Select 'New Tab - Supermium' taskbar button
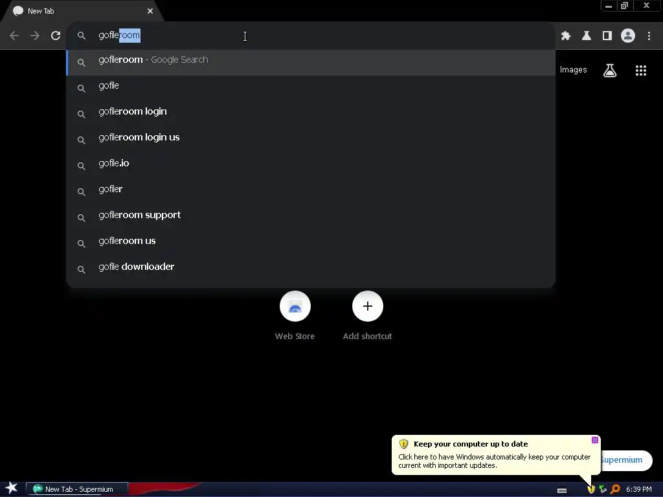This screenshot has height=497, width=663. (x=77, y=489)
